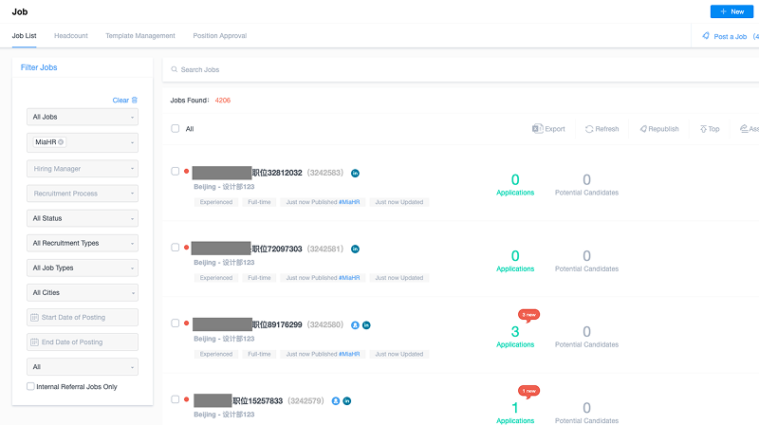The width and height of the screenshot is (759, 425).
Task: Open the Hiring Manager dropdown
Action: [x=83, y=169]
